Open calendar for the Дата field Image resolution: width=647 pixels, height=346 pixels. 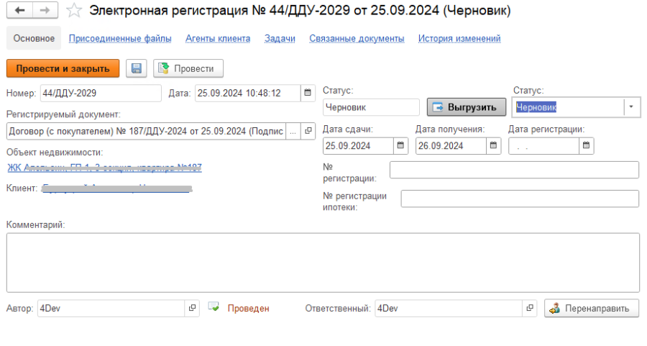(x=308, y=93)
